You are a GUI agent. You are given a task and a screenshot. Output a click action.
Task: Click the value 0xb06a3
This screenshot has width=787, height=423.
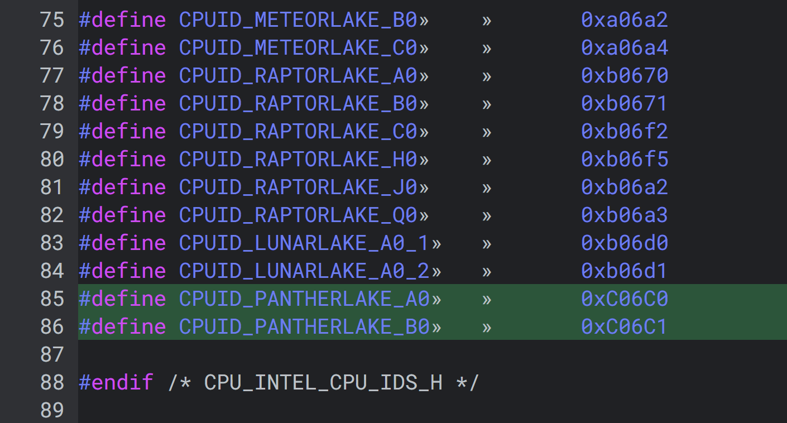point(624,215)
